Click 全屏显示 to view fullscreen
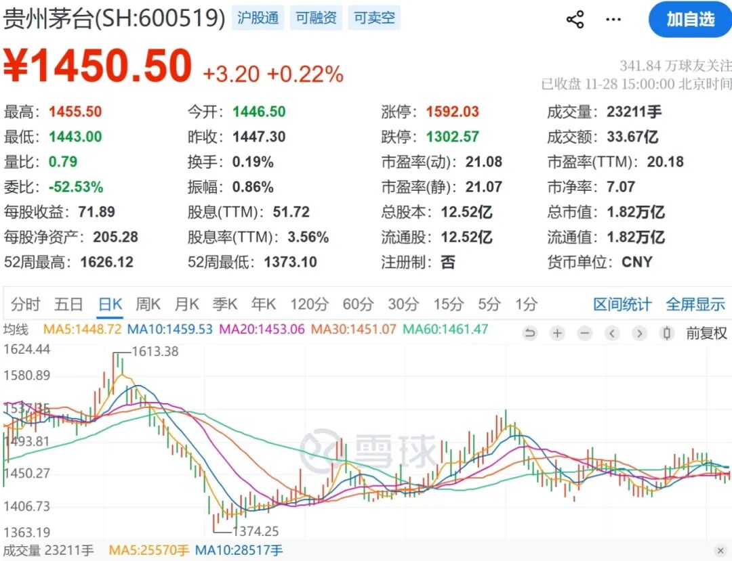This screenshot has width=732, height=561. [x=695, y=305]
